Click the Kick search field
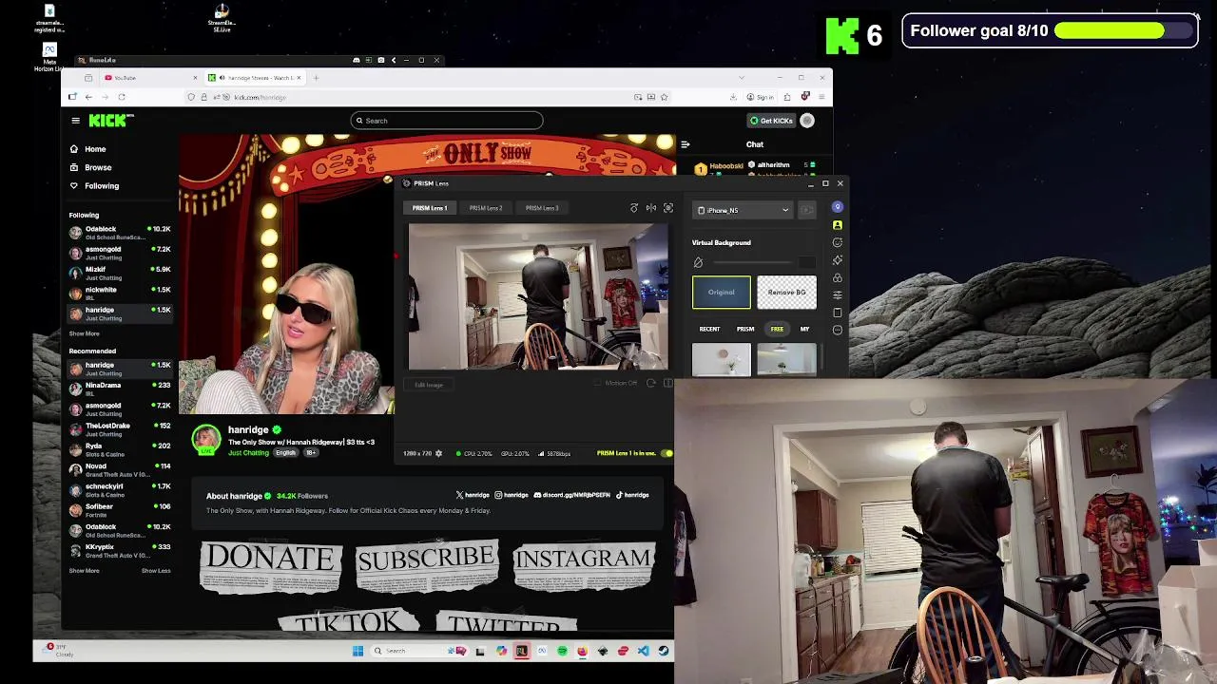Screen dimensions: 1217x684 point(446,121)
